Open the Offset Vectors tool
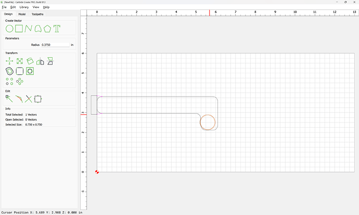This screenshot has height=215, width=359. pos(9,71)
